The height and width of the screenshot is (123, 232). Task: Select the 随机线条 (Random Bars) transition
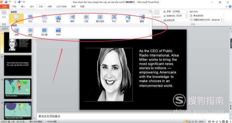(100, 18)
